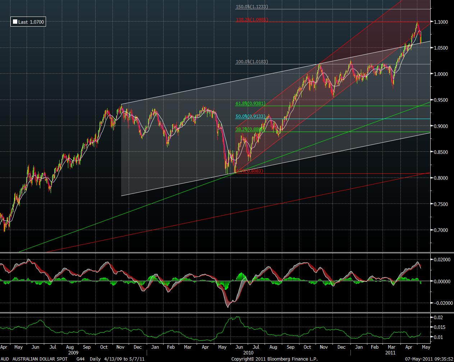Screen dimensions: 454x362
Task: Click the 100.0% (1.0183) retracement label
Action: (252, 62)
